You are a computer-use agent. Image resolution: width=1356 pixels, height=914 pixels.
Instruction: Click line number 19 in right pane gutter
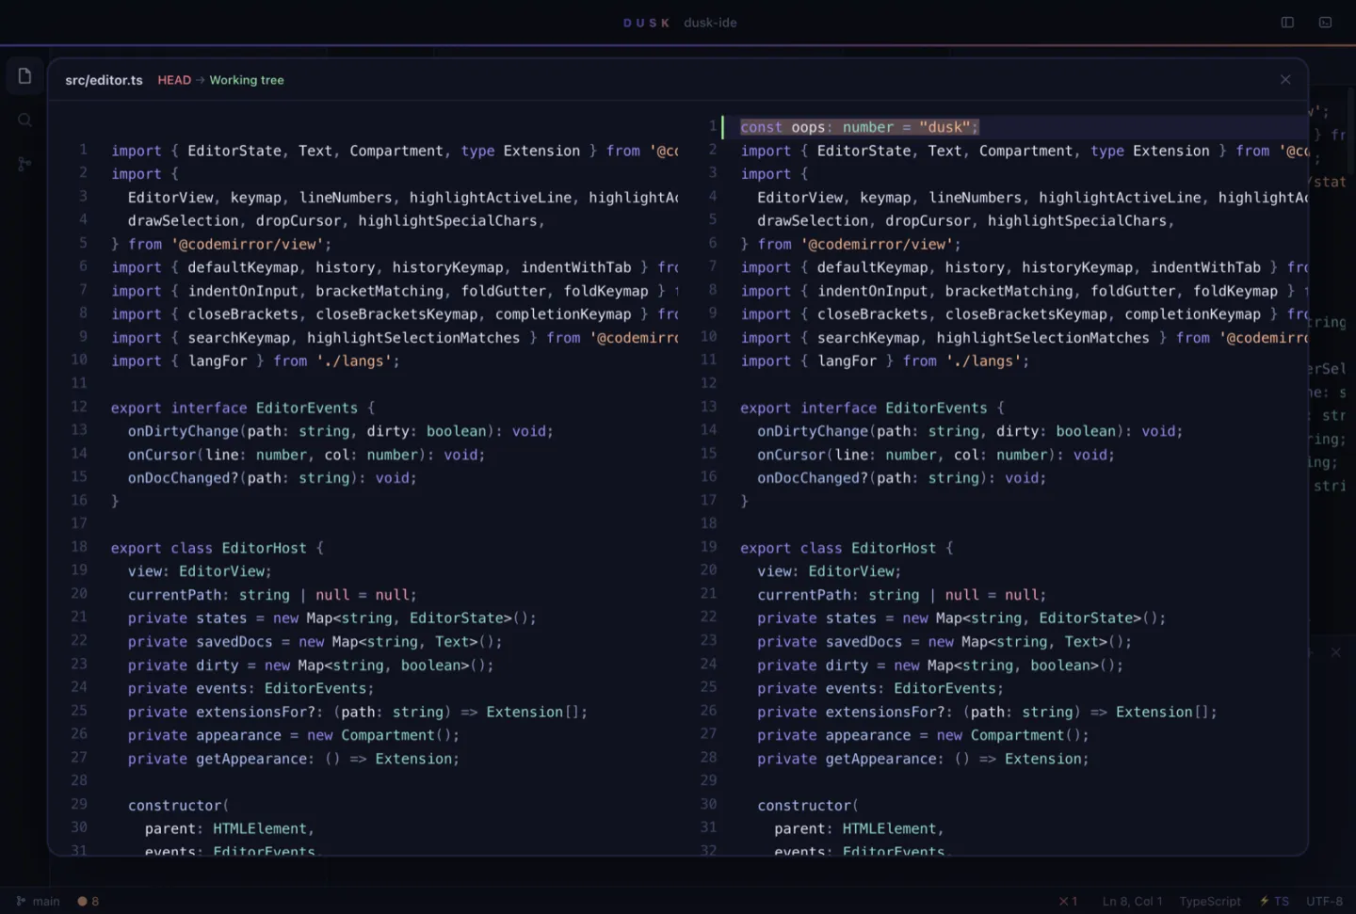[708, 547]
